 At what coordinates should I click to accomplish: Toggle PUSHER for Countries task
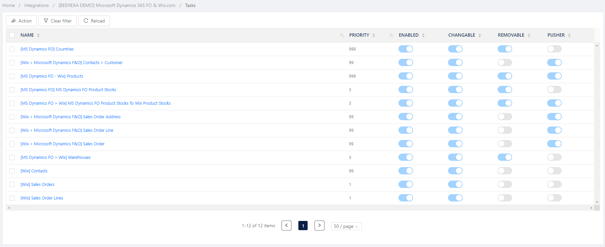click(554, 49)
